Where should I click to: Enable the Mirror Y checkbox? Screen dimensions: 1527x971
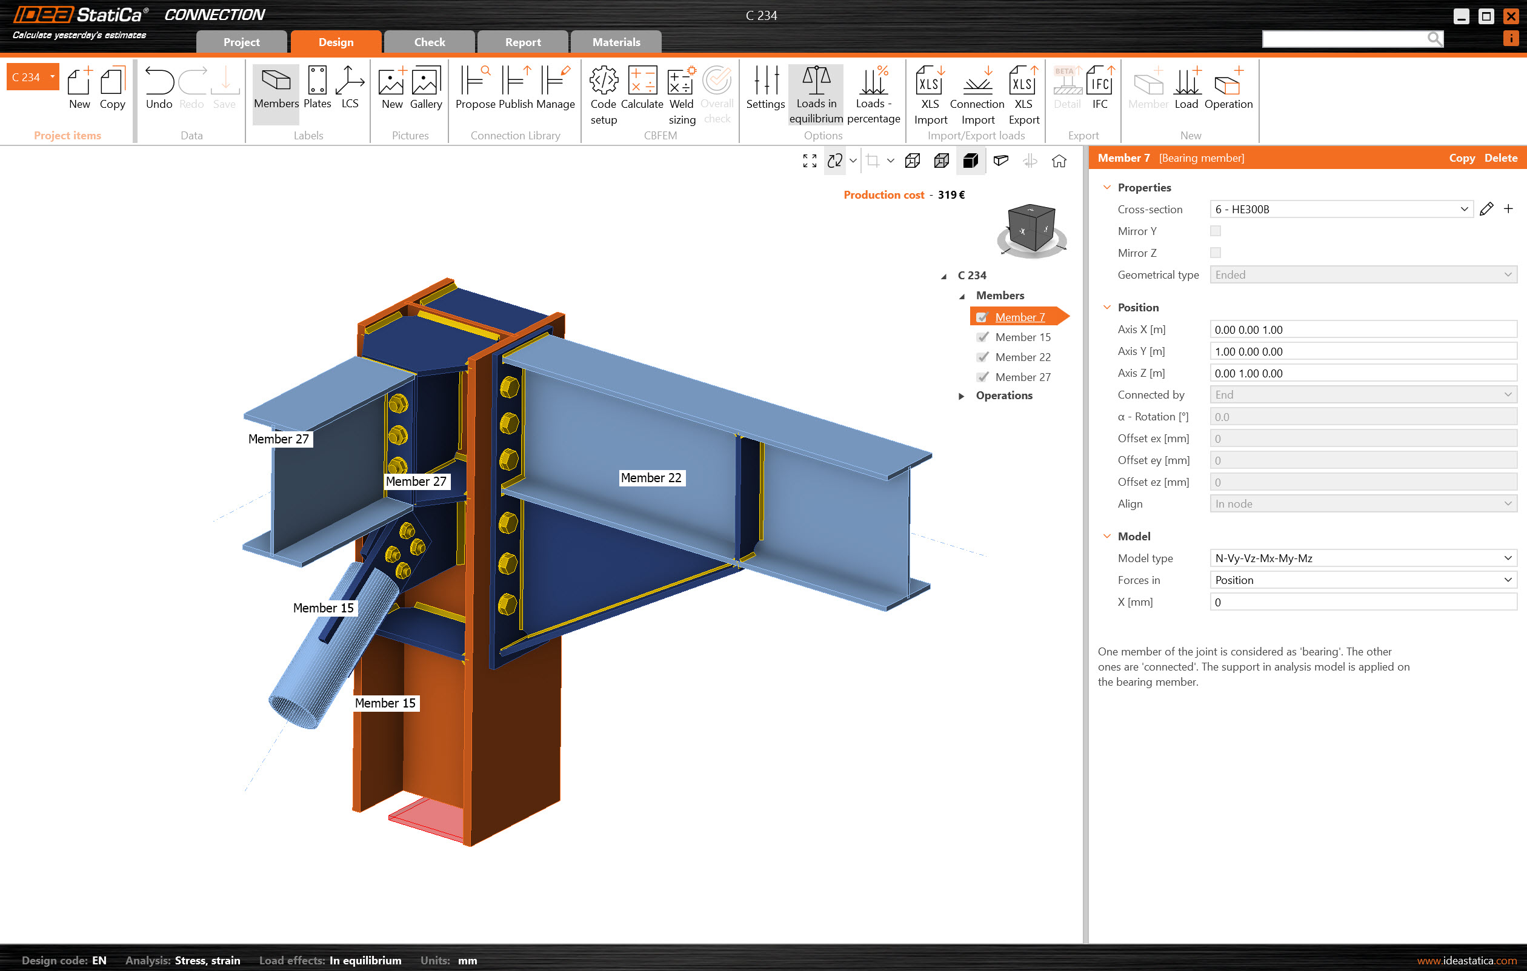(x=1215, y=231)
